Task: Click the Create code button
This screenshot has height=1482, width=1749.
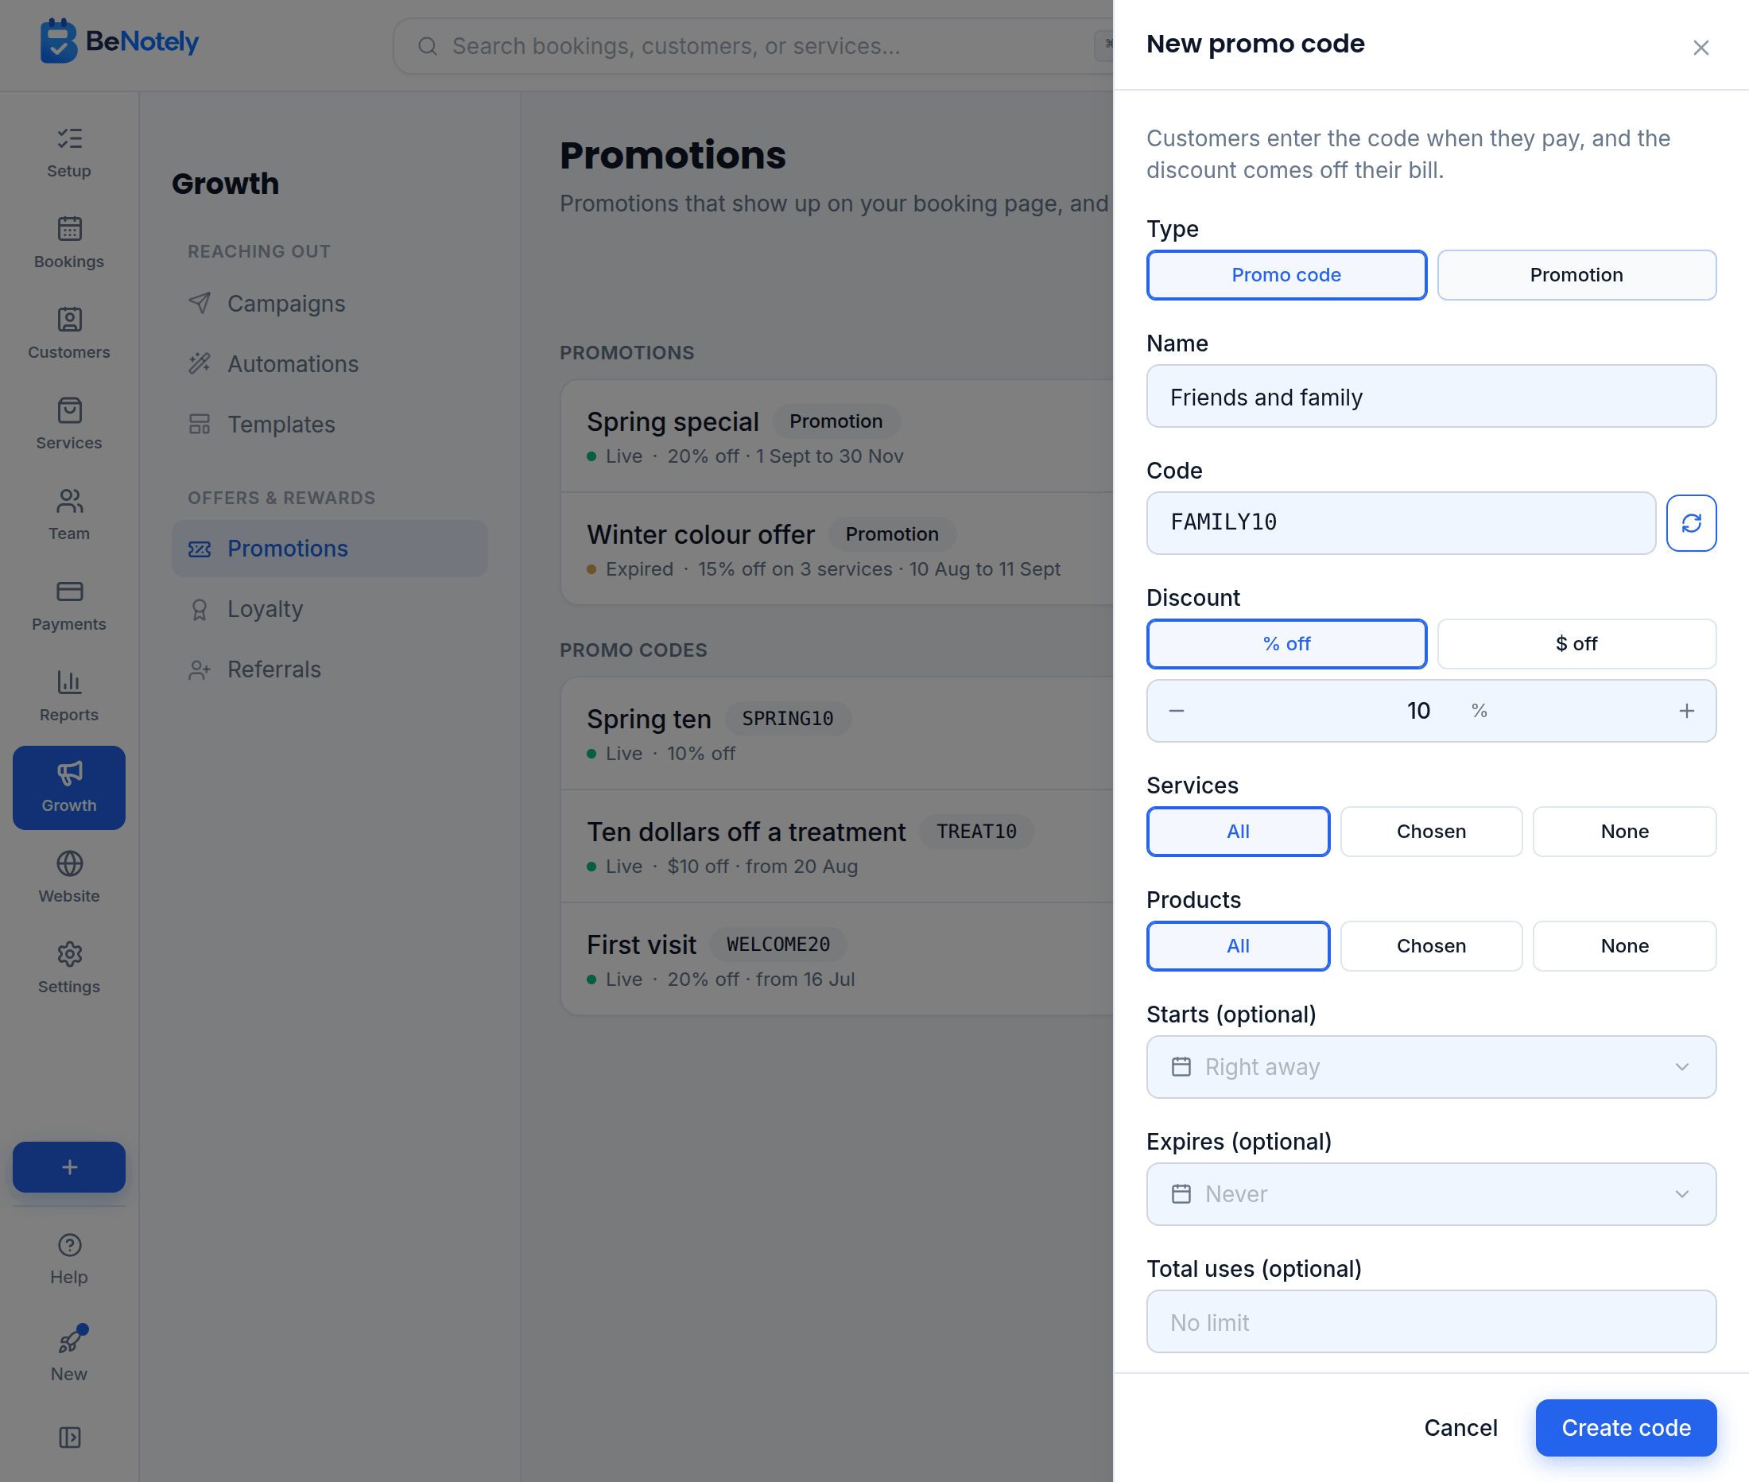Action: (x=1626, y=1427)
